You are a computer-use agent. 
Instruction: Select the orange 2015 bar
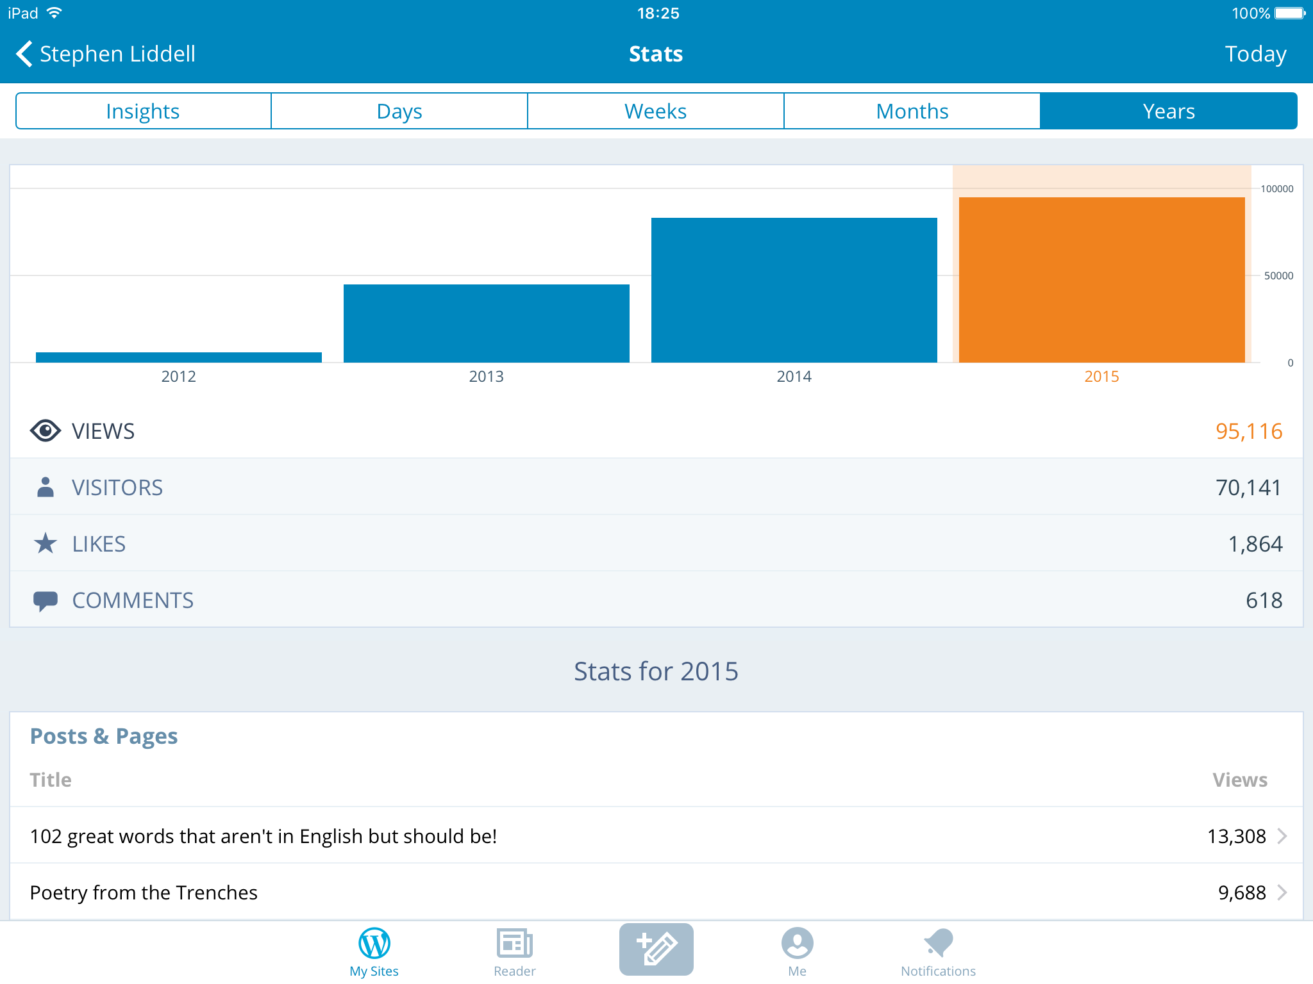point(1101,280)
